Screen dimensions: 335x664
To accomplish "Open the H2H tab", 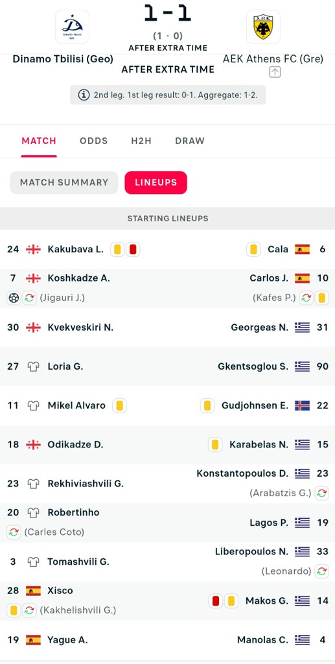I will [x=141, y=141].
